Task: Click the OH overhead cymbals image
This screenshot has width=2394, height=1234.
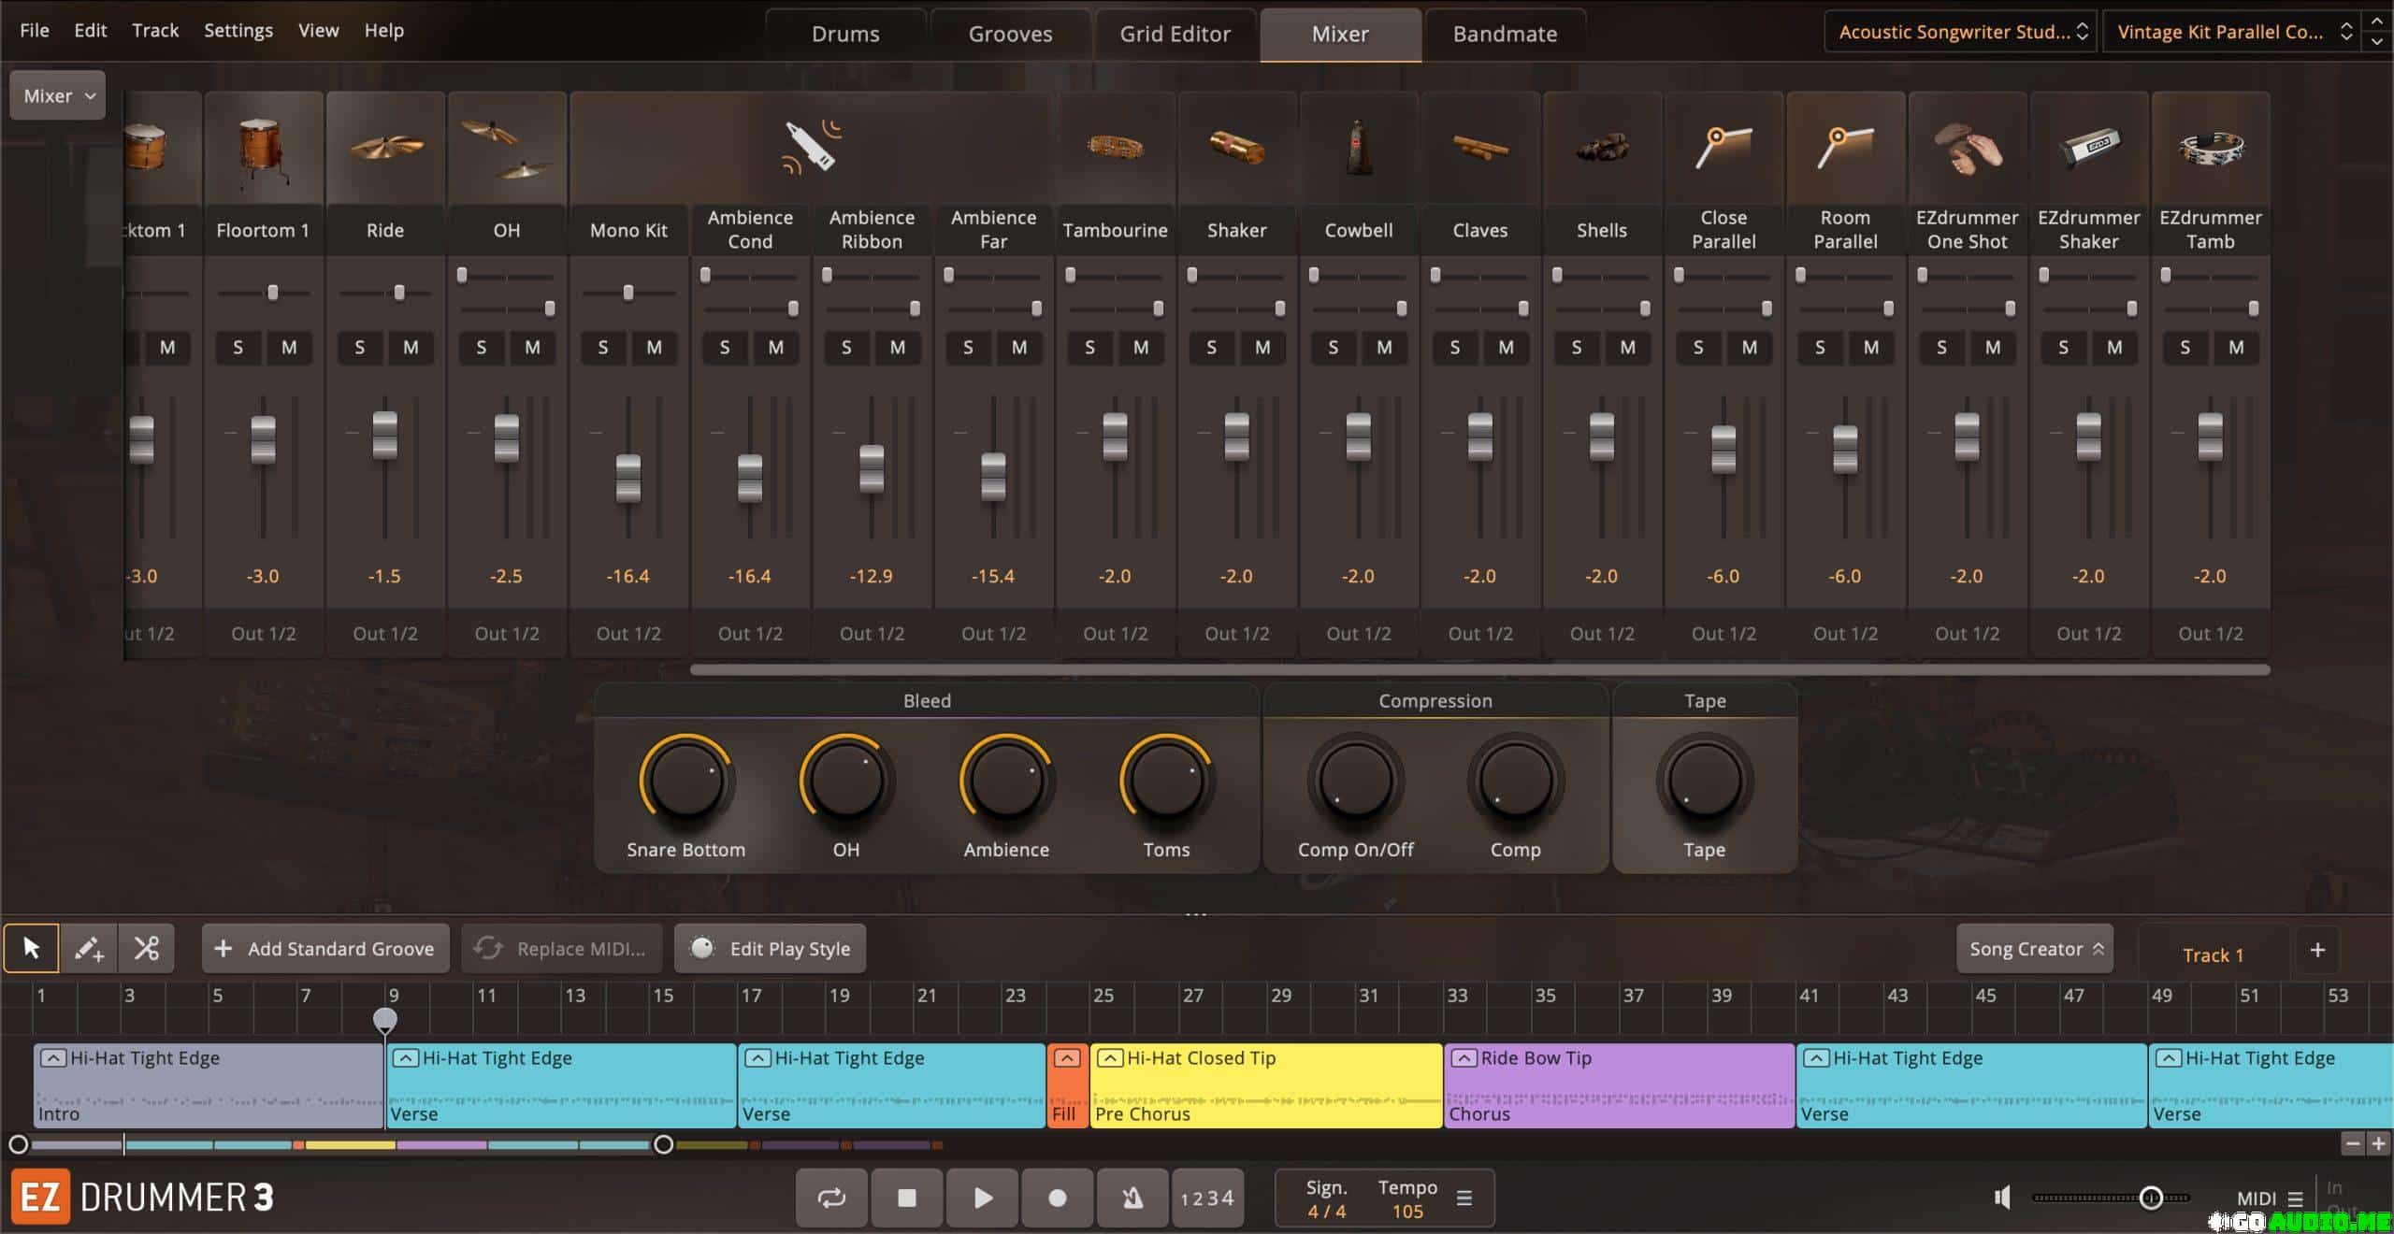Action: [507, 148]
